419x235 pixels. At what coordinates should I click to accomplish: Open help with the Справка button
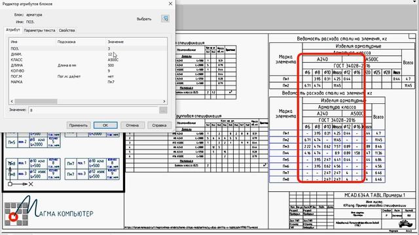pos(159,125)
